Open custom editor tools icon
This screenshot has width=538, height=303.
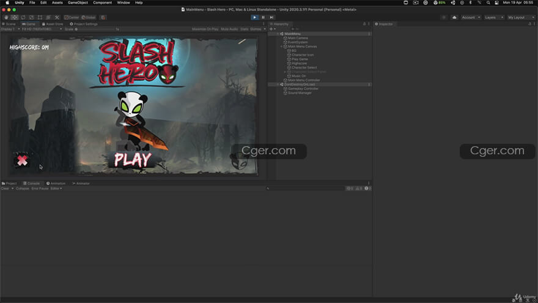pyautogui.click(x=57, y=17)
